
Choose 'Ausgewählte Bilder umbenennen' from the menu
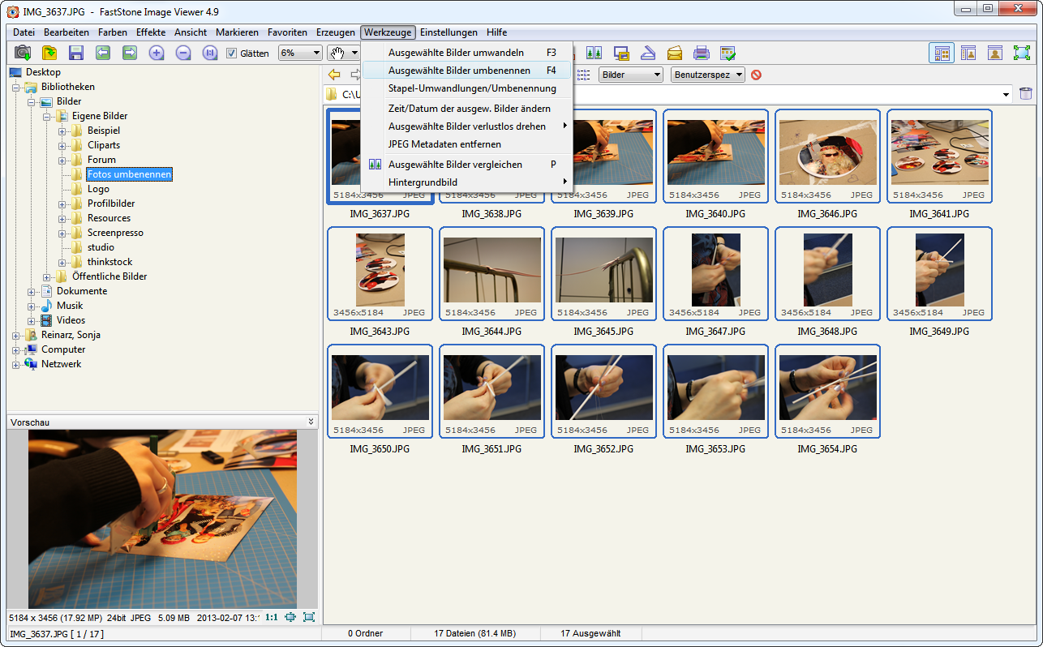coord(459,71)
